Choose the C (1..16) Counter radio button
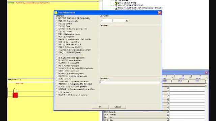The image size is (216, 121). tap(57, 31)
